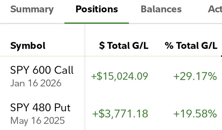
Task: Click the percent sign in the % Total G/L header
Action: click(x=169, y=45)
